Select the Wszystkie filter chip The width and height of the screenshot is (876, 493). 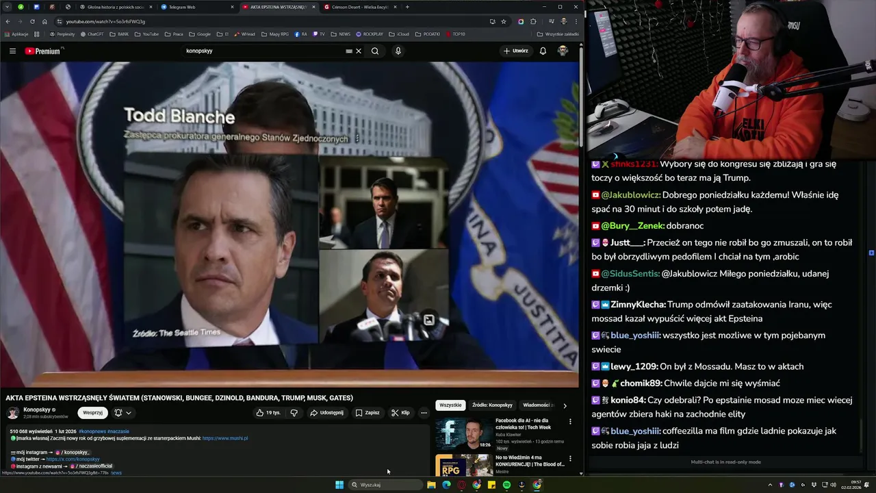click(450, 405)
